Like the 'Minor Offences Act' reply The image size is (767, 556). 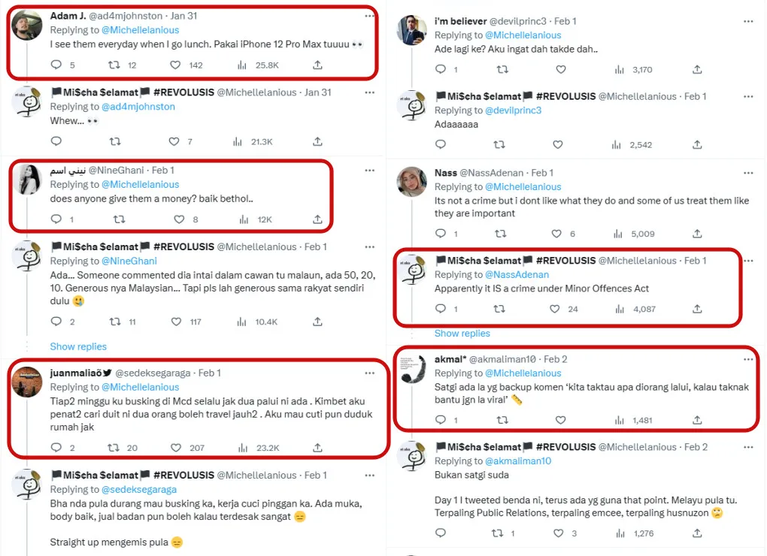click(x=555, y=309)
